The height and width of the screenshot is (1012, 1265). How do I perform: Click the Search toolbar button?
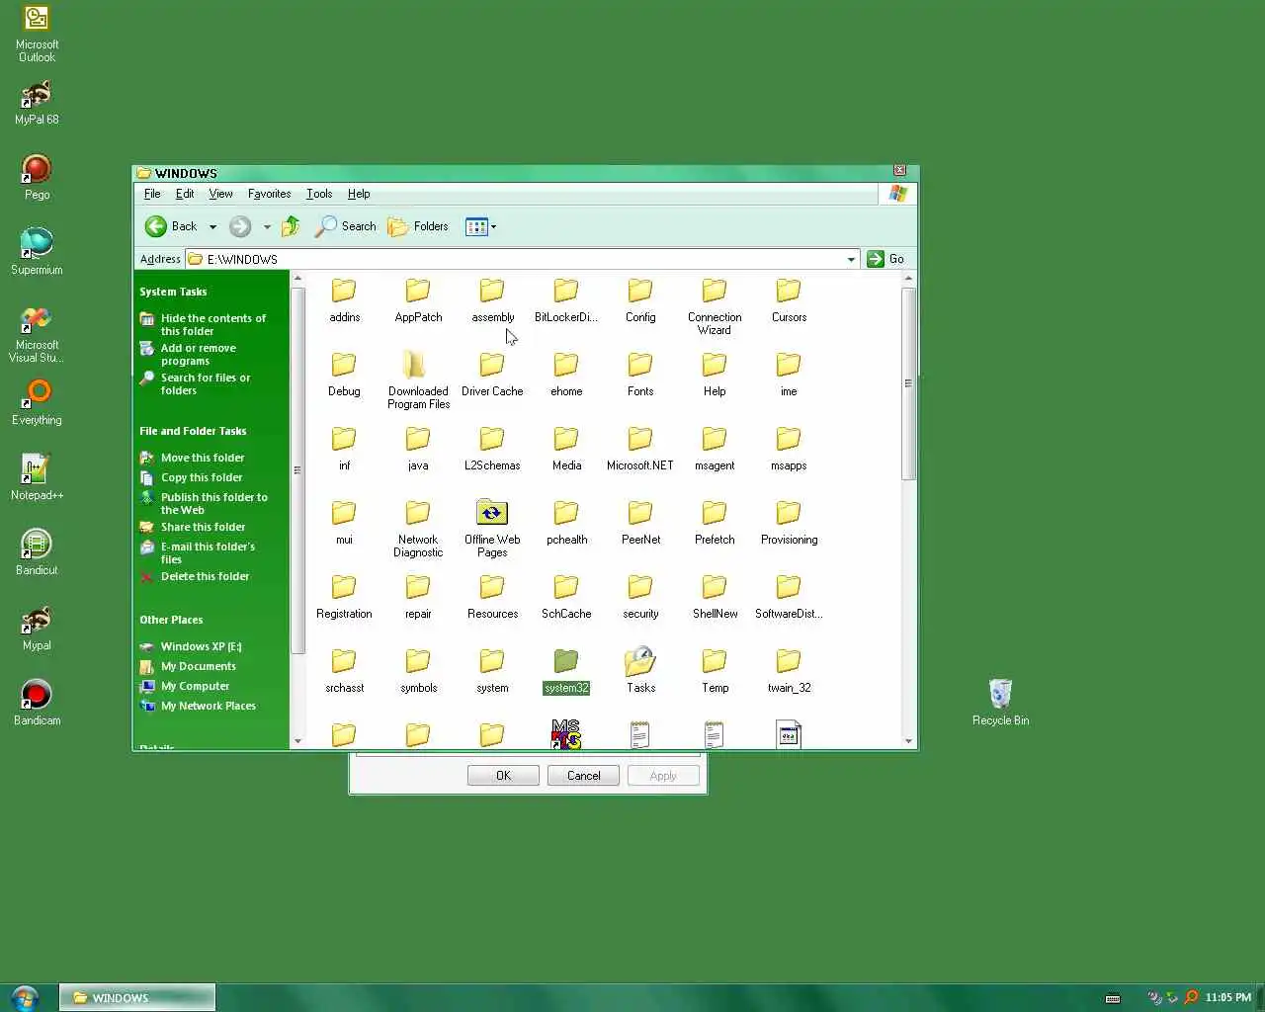346,226
